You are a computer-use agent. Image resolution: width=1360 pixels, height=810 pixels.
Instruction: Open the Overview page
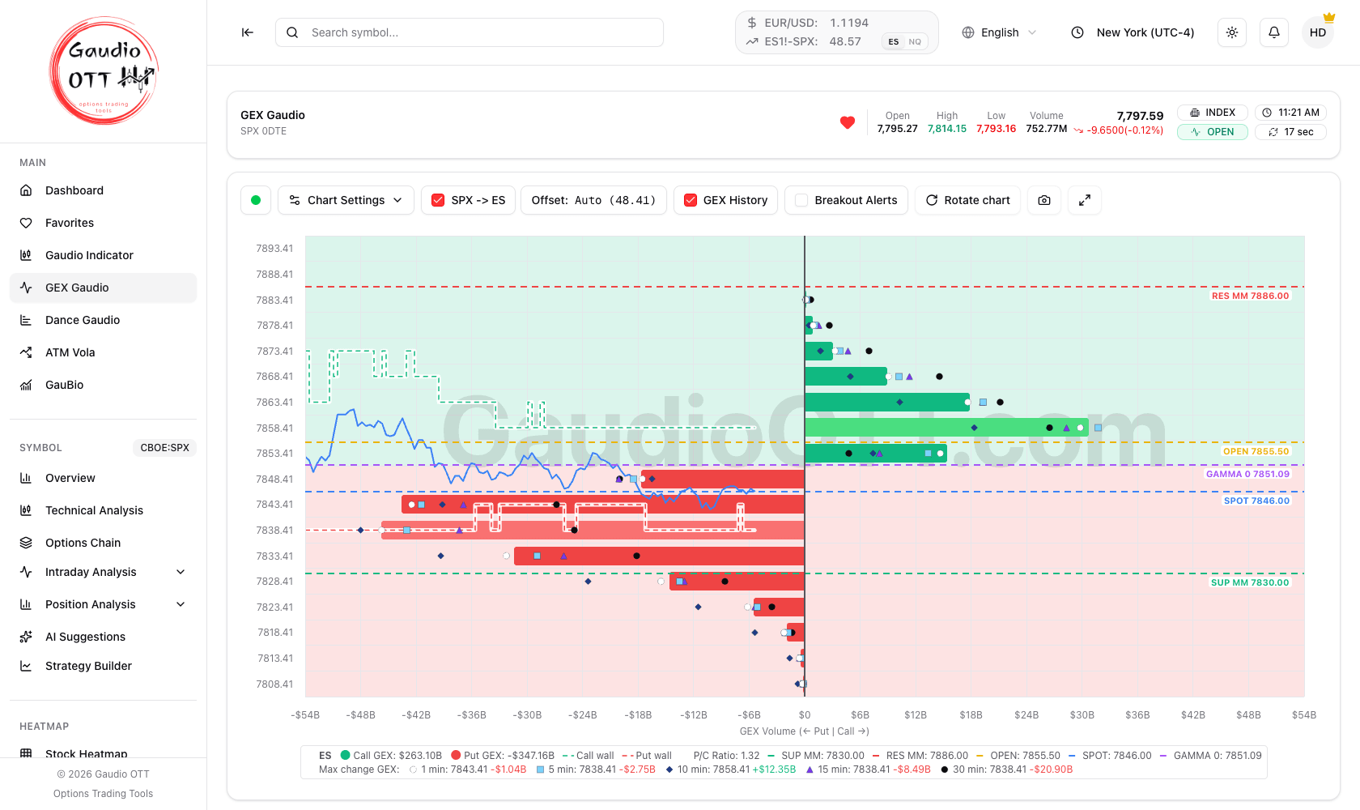point(103,478)
